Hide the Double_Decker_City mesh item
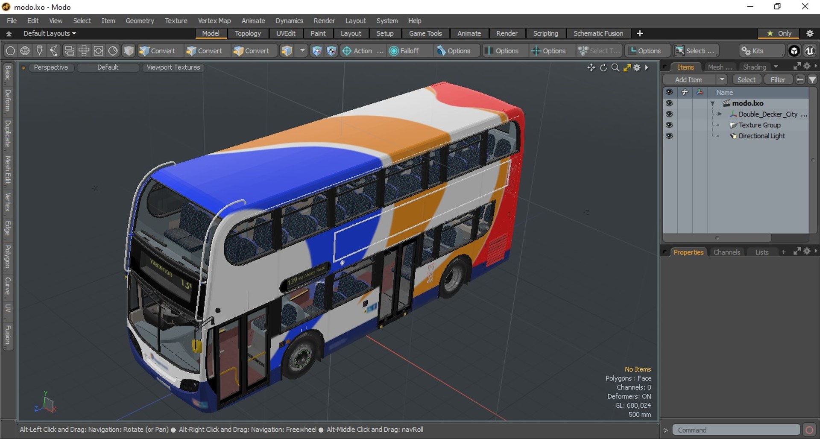Image resolution: width=820 pixels, height=439 pixels. 669,114
